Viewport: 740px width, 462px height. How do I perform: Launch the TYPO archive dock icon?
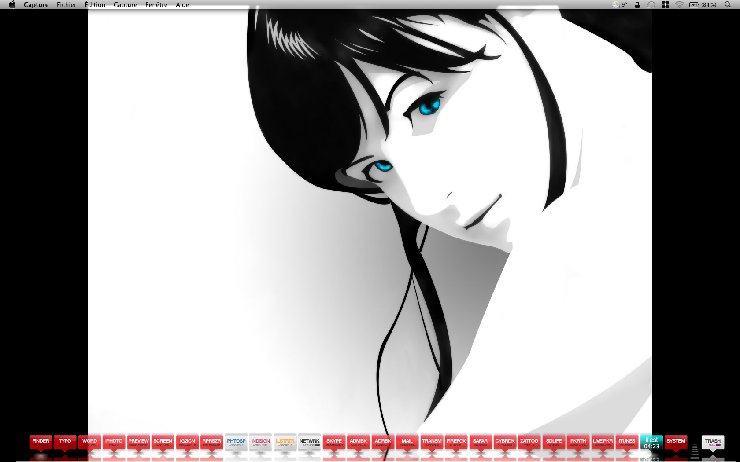(65, 442)
